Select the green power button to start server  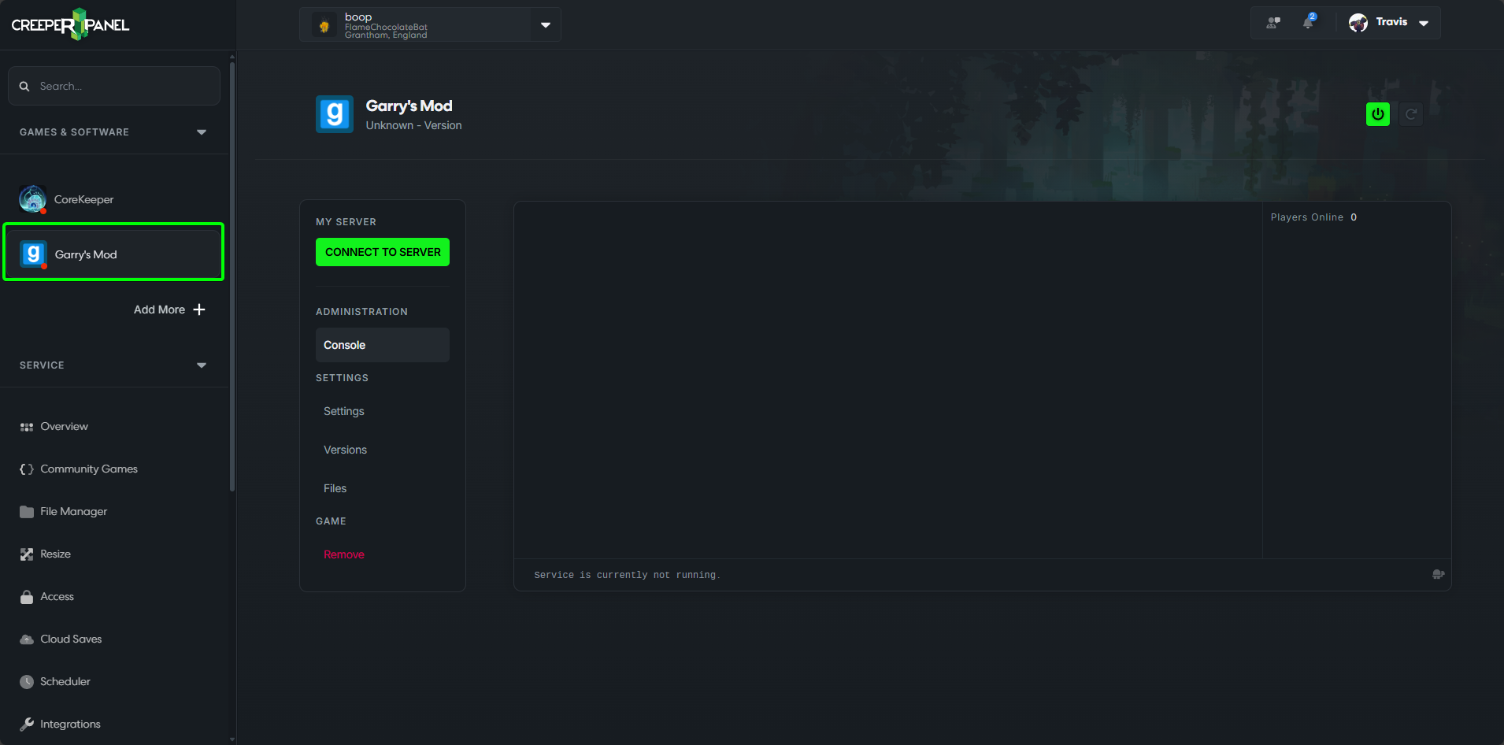click(x=1378, y=113)
